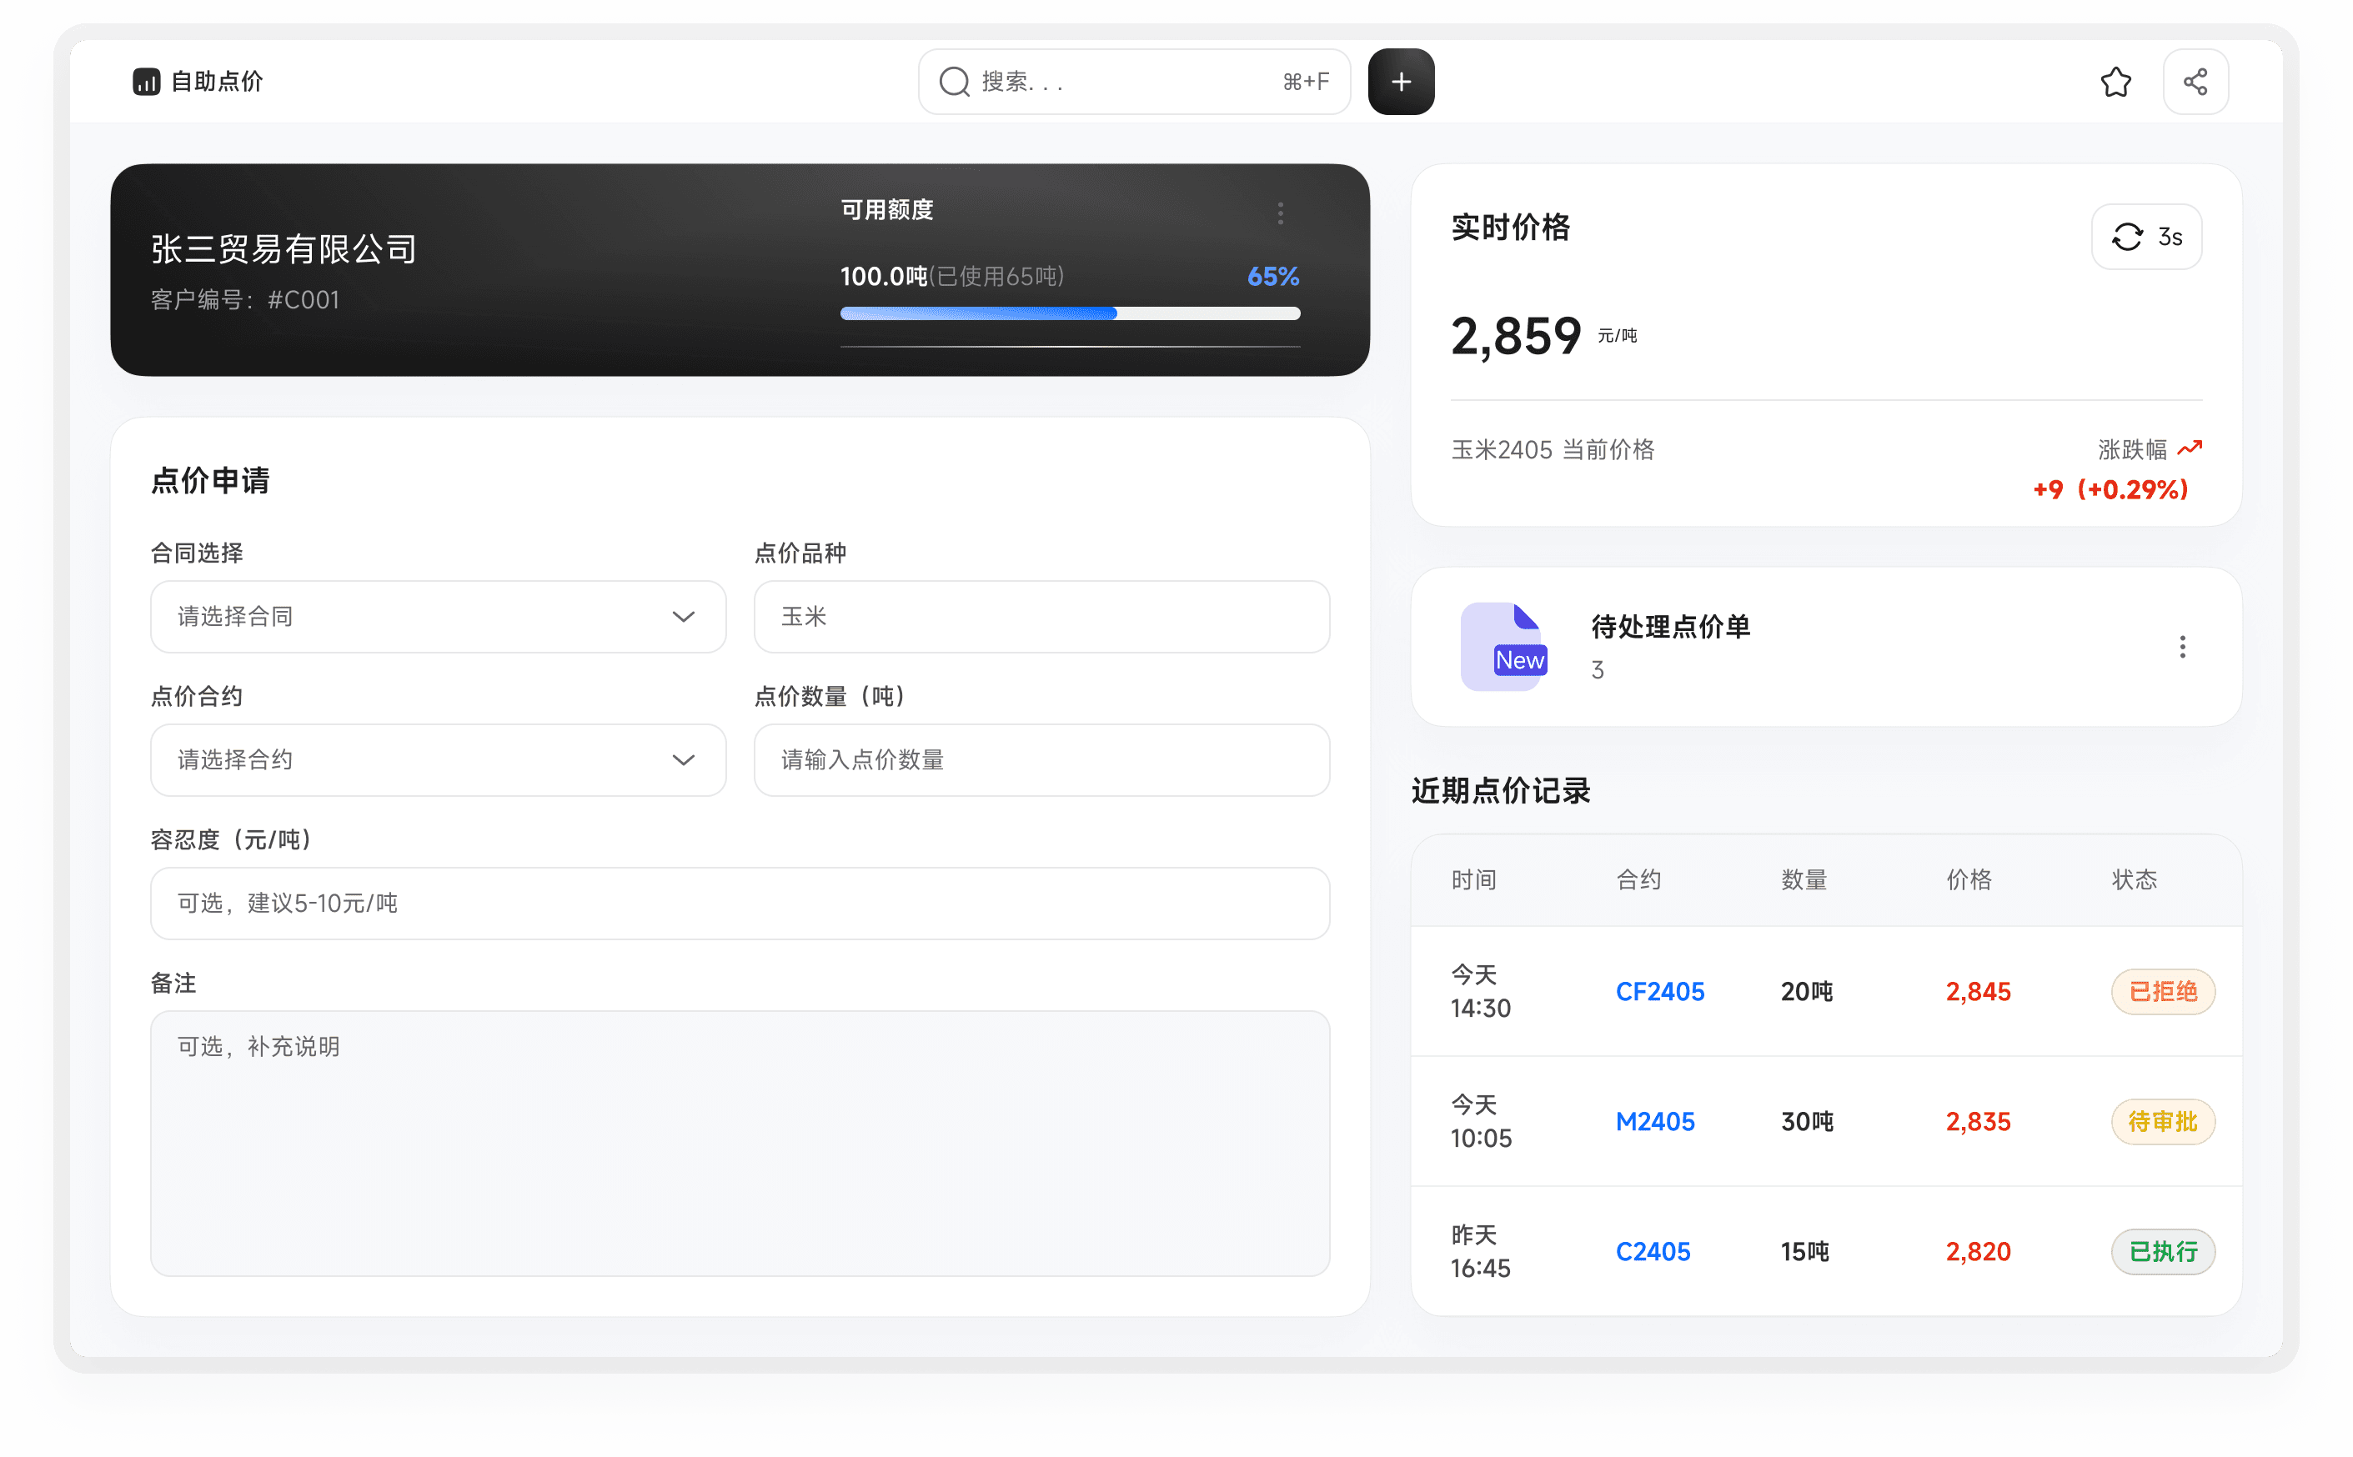Click the 3s refresh icon
This screenshot has height=1457, width=2353.
tap(2127, 237)
